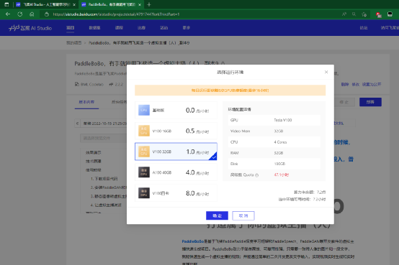The height and width of the screenshot is (265, 399).
Task: Open the browser home page icon
Action: (x=32, y=14)
